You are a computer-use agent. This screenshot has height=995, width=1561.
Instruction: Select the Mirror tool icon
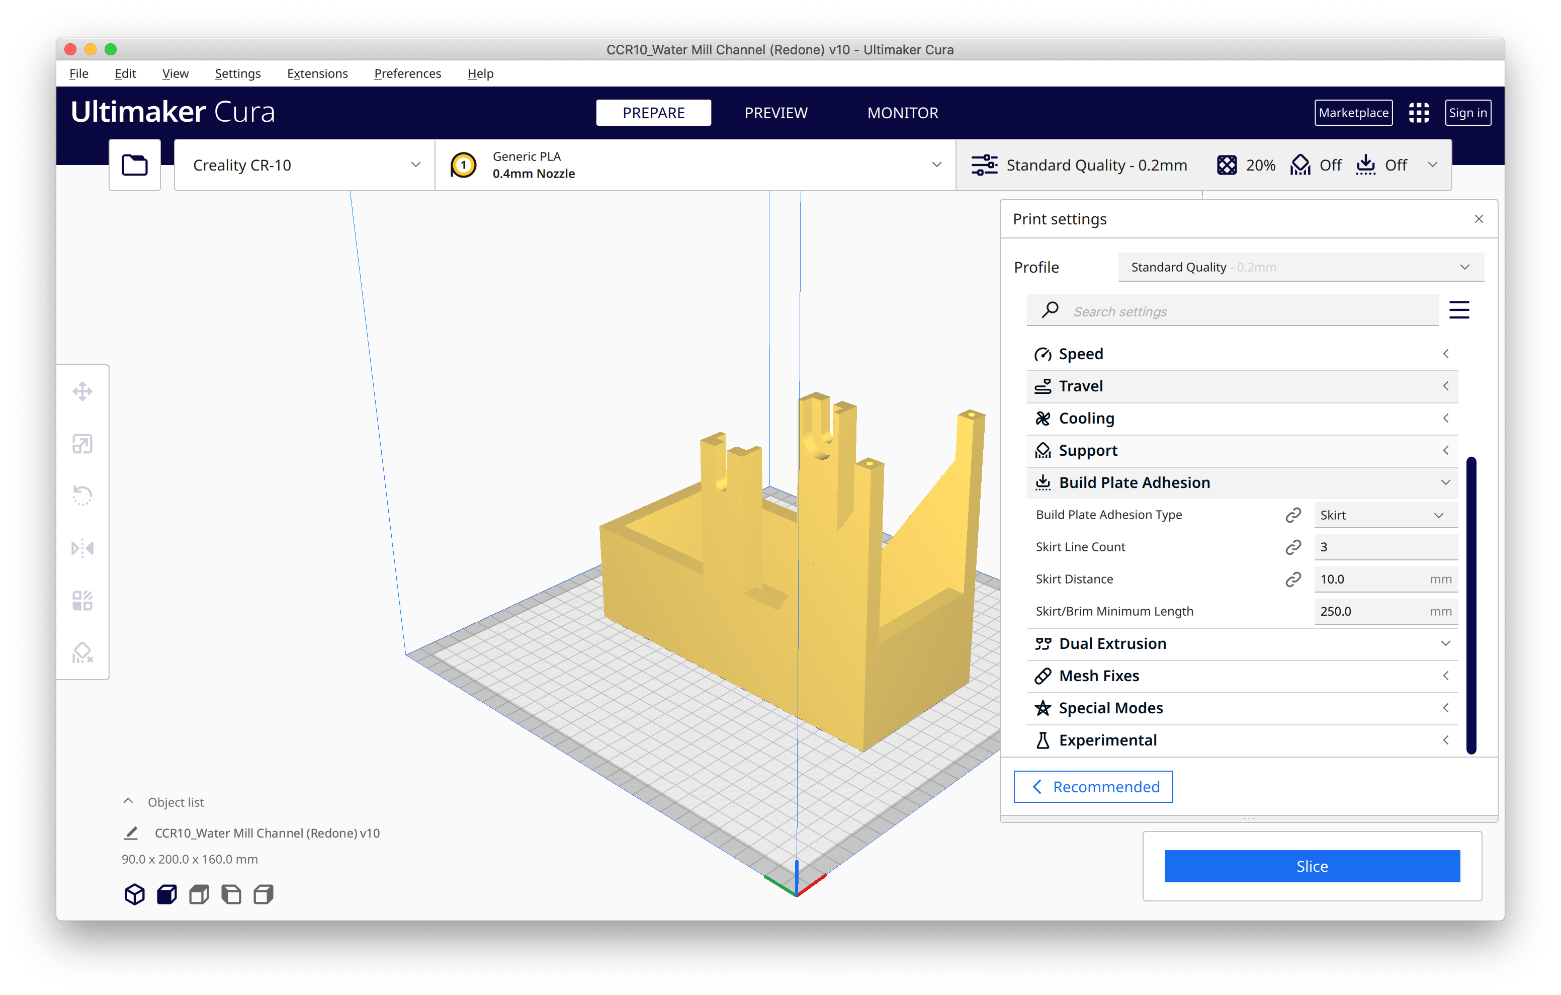click(x=82, y=548)
